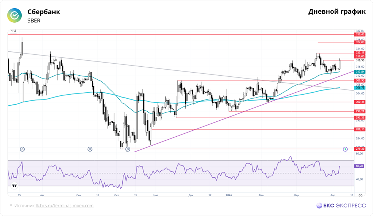Click the 40,00 RSI scale value

click(359, 180)
